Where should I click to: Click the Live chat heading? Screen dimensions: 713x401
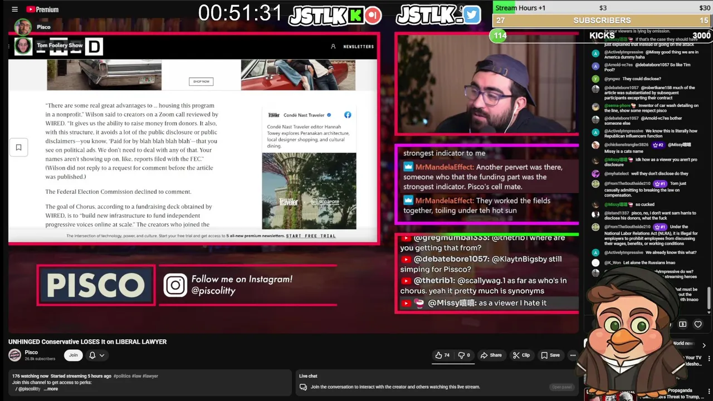308,376
